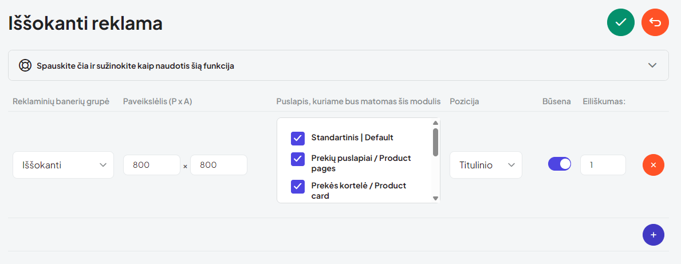This screenshot has width=681, height=264.
Task: Click the 'Spauskite čia ir sužinokite' help text
Action: coord(136,66)
